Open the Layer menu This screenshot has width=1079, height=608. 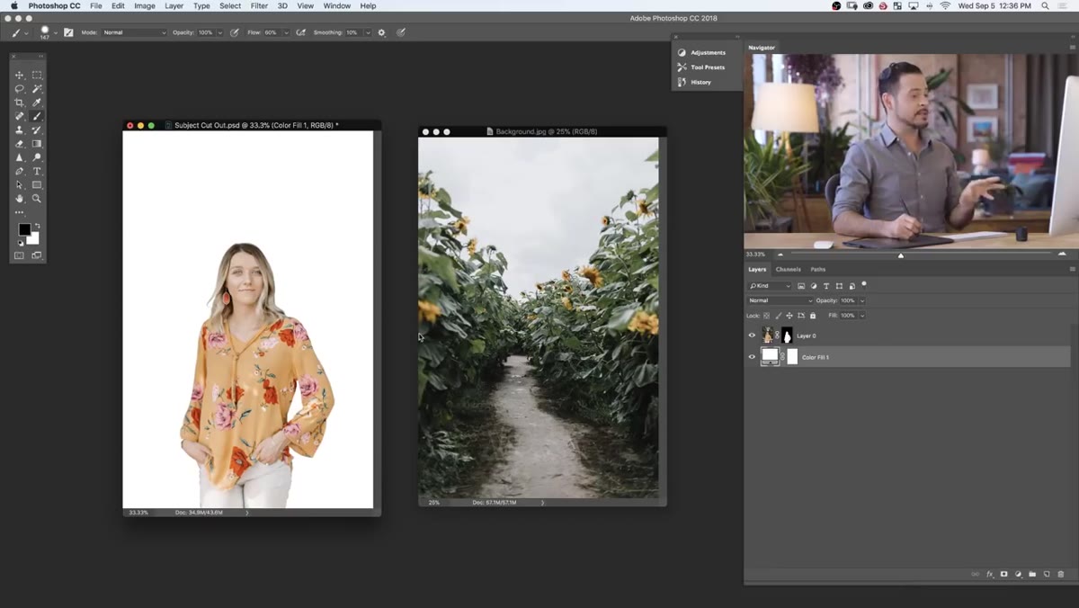[174, 5]
